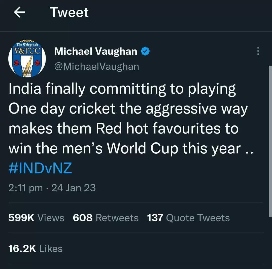Image resolution: width=272 pixels, height=269 pixels.
Task: View the 599K Views stats
Action: point(36,218)
